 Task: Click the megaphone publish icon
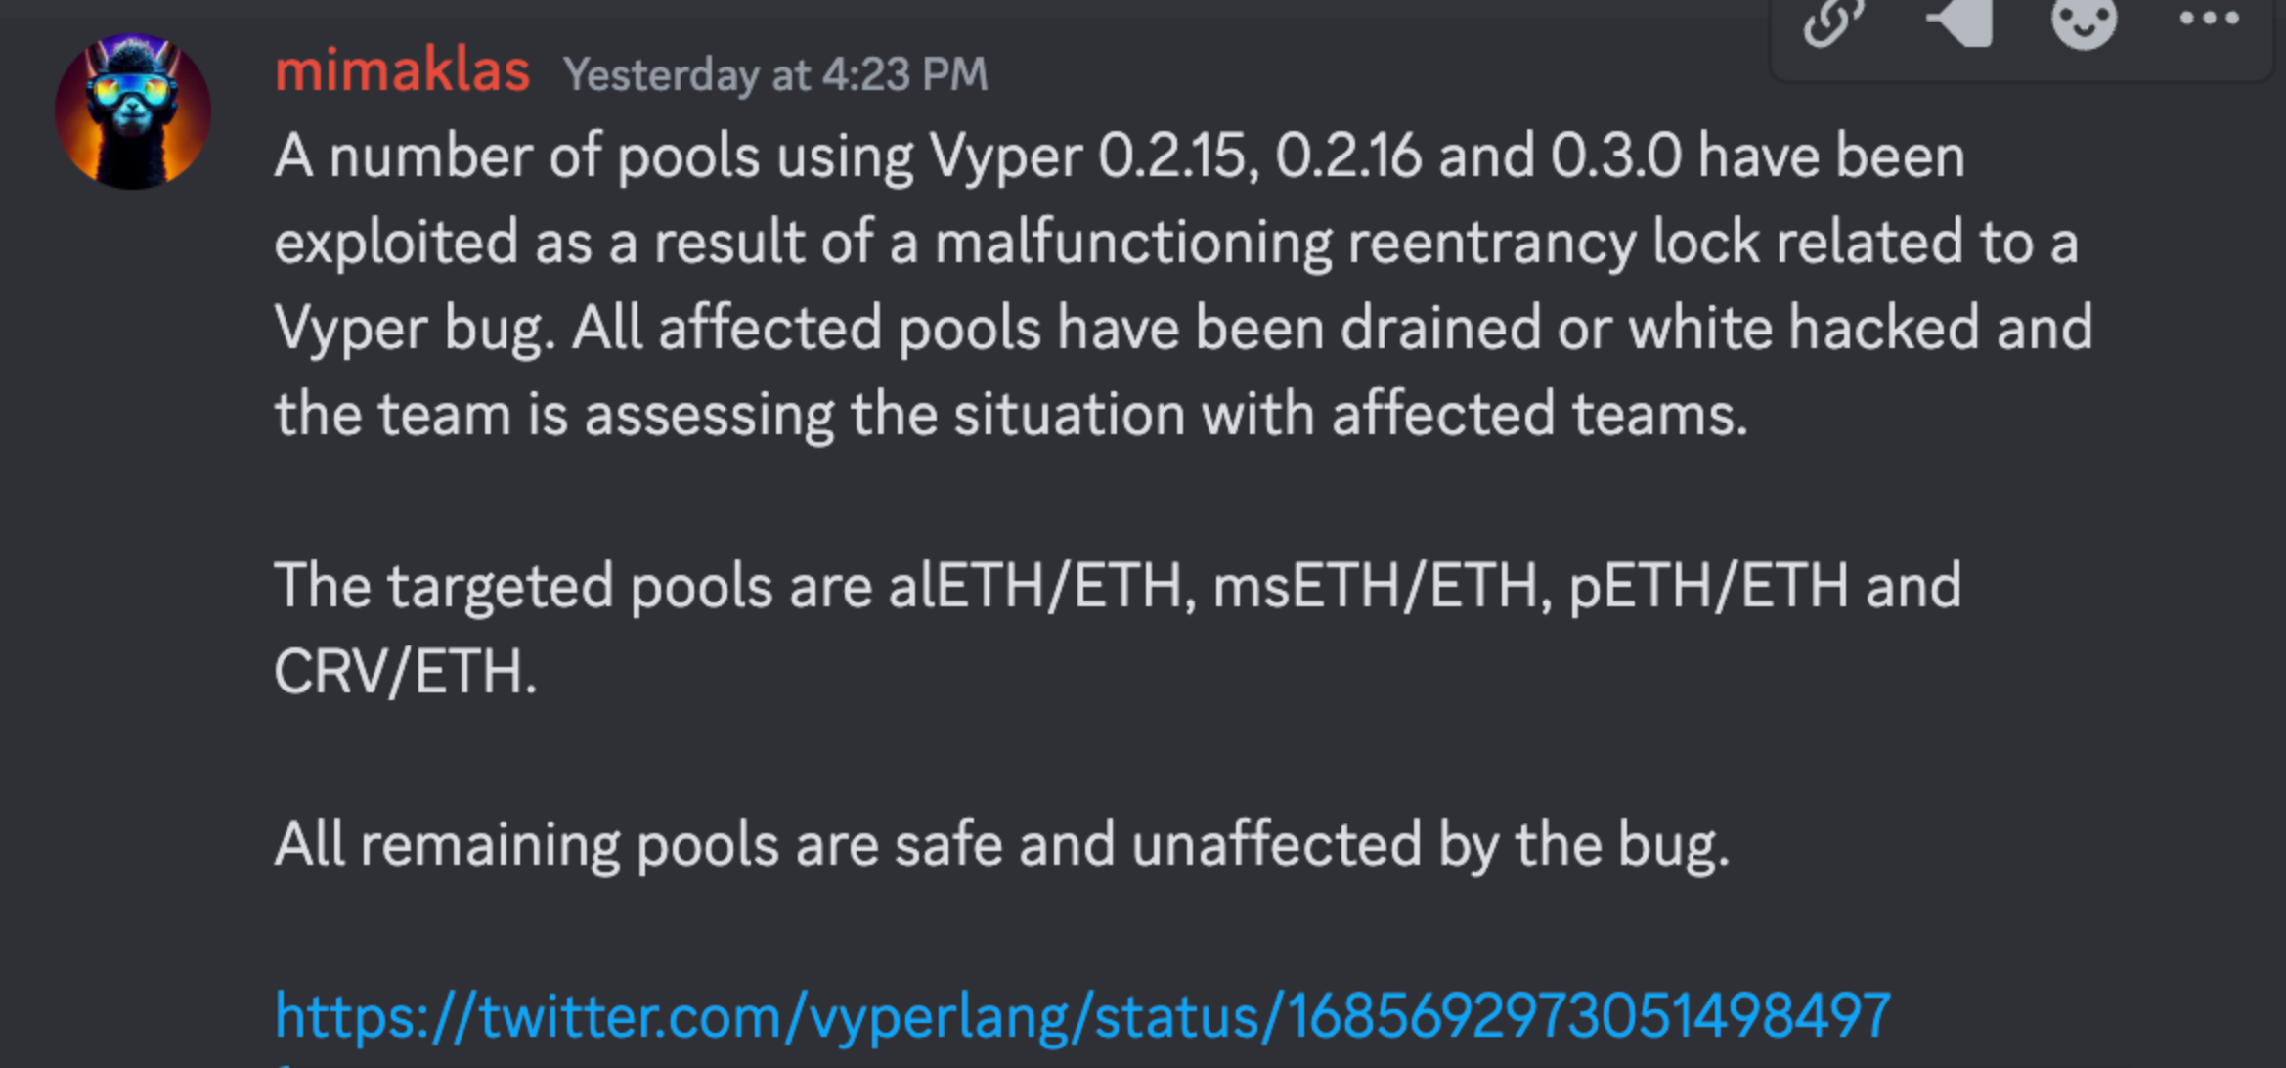pyautogui.click(x=1959, y=22)
